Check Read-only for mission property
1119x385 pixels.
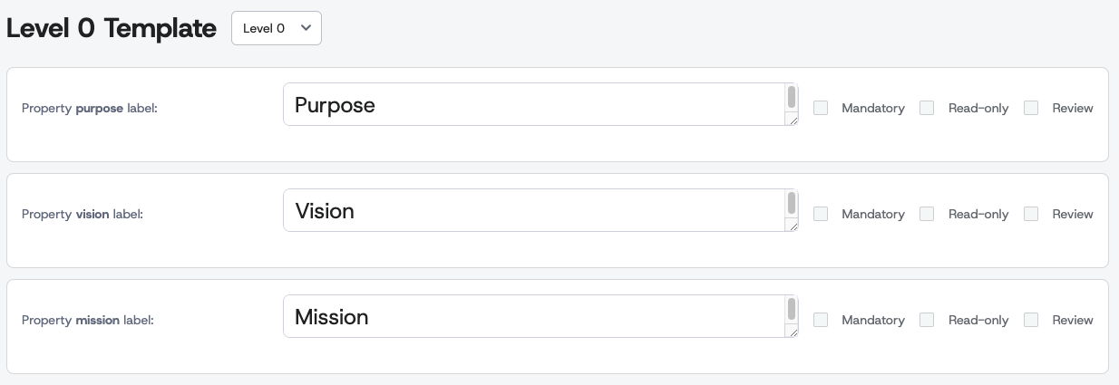click(927, 320)
